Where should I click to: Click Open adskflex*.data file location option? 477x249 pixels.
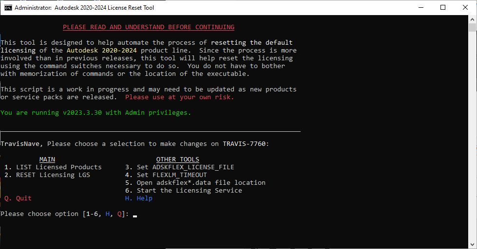195,183
